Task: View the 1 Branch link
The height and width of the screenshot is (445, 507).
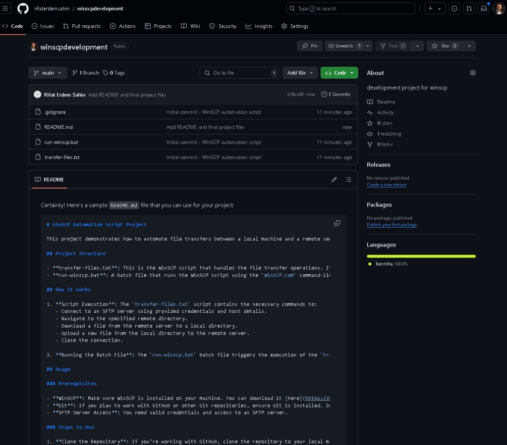Action: [x=86, y=73]
